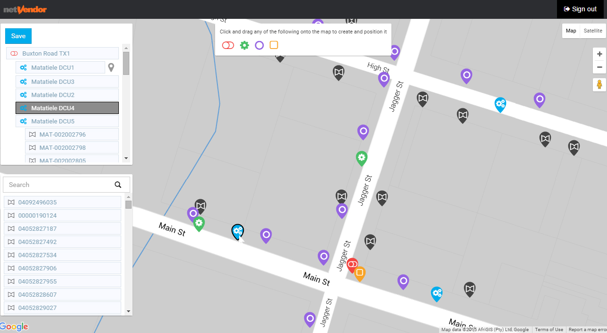Click the Google logo on the map
Image resolution: width=607 pixels, height=333 pixels.
[14, 326]
